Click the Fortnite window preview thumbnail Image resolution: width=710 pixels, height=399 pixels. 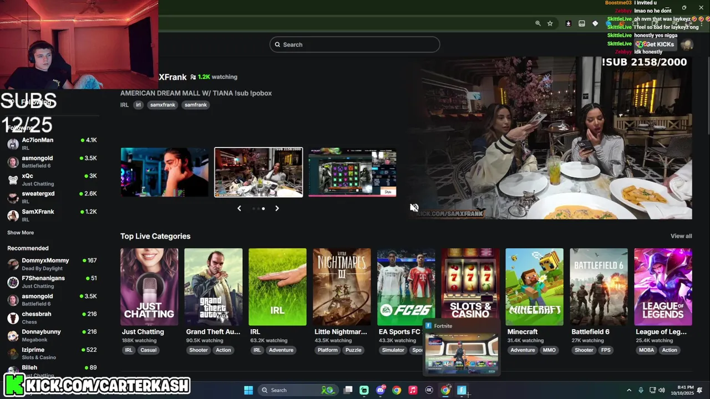[x=461, y=353]
